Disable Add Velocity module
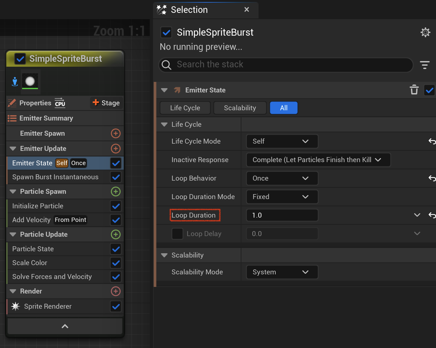 coord(116,220)
